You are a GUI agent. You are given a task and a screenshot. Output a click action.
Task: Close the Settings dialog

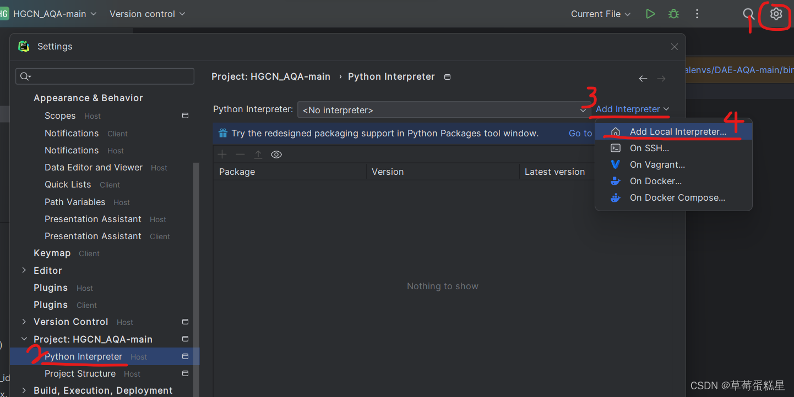pos(674,47)
